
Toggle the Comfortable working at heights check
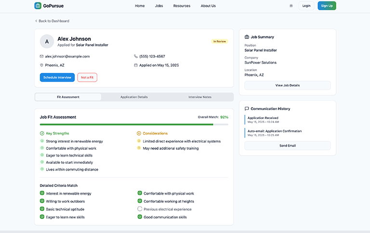pyautogui.click(x=140, y=201)
